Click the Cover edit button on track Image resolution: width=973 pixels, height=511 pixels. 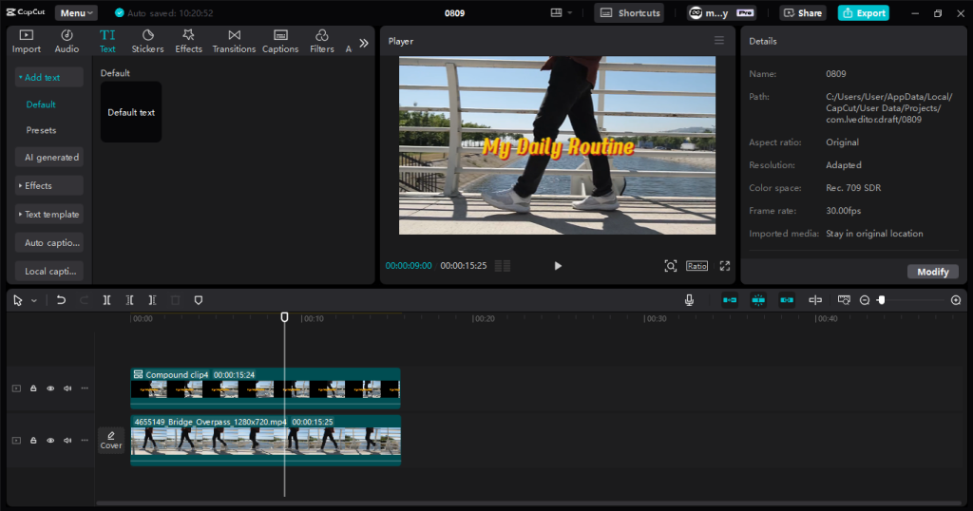(111, 440)
